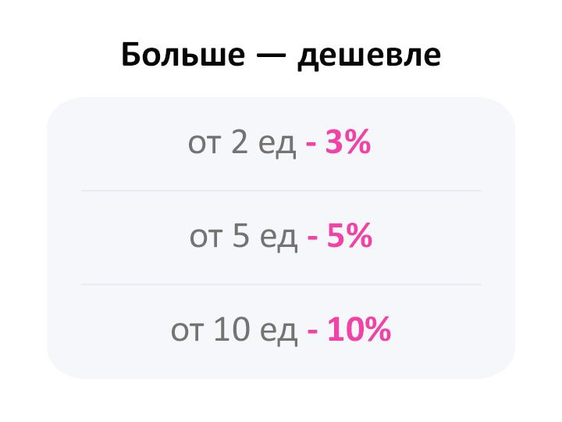The height and width of the screenshot is (422, 562).
Task: Pick the "от 10 ед" label
Action: pos(234,330)
